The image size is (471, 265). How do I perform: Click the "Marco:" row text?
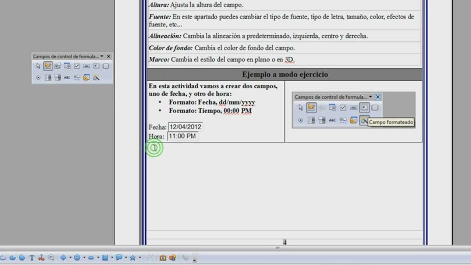(222, 59)
